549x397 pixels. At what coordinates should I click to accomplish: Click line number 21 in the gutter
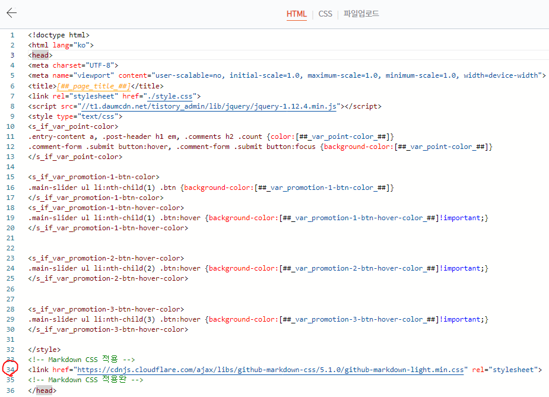(x=11, y=239)
